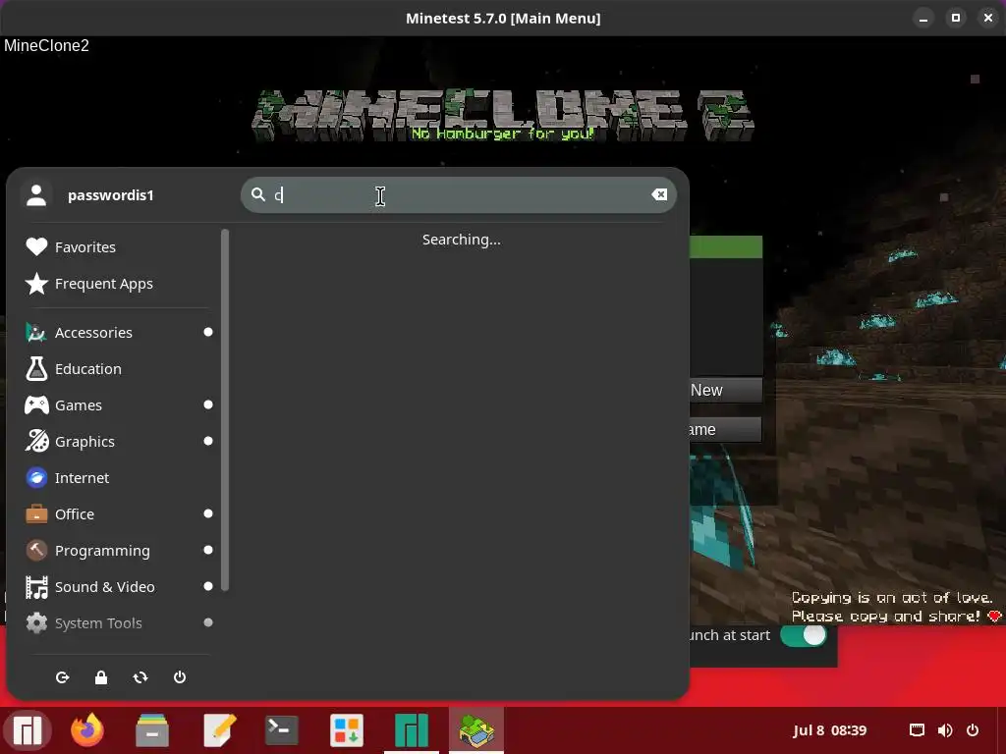Click the MineClone2 label in Minetest
The width and height of the screenshot is (1006, 754).
[46, 45]
